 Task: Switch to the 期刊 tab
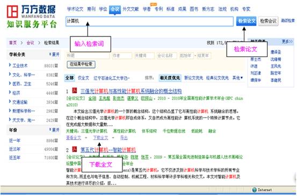[91, 9]
